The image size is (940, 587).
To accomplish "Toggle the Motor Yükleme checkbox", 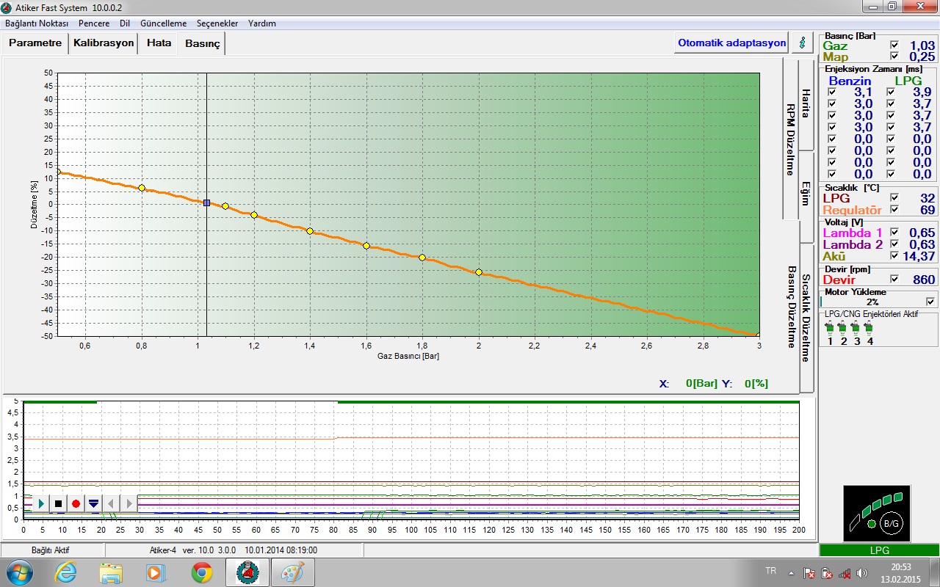I will (x=931, y=302).
